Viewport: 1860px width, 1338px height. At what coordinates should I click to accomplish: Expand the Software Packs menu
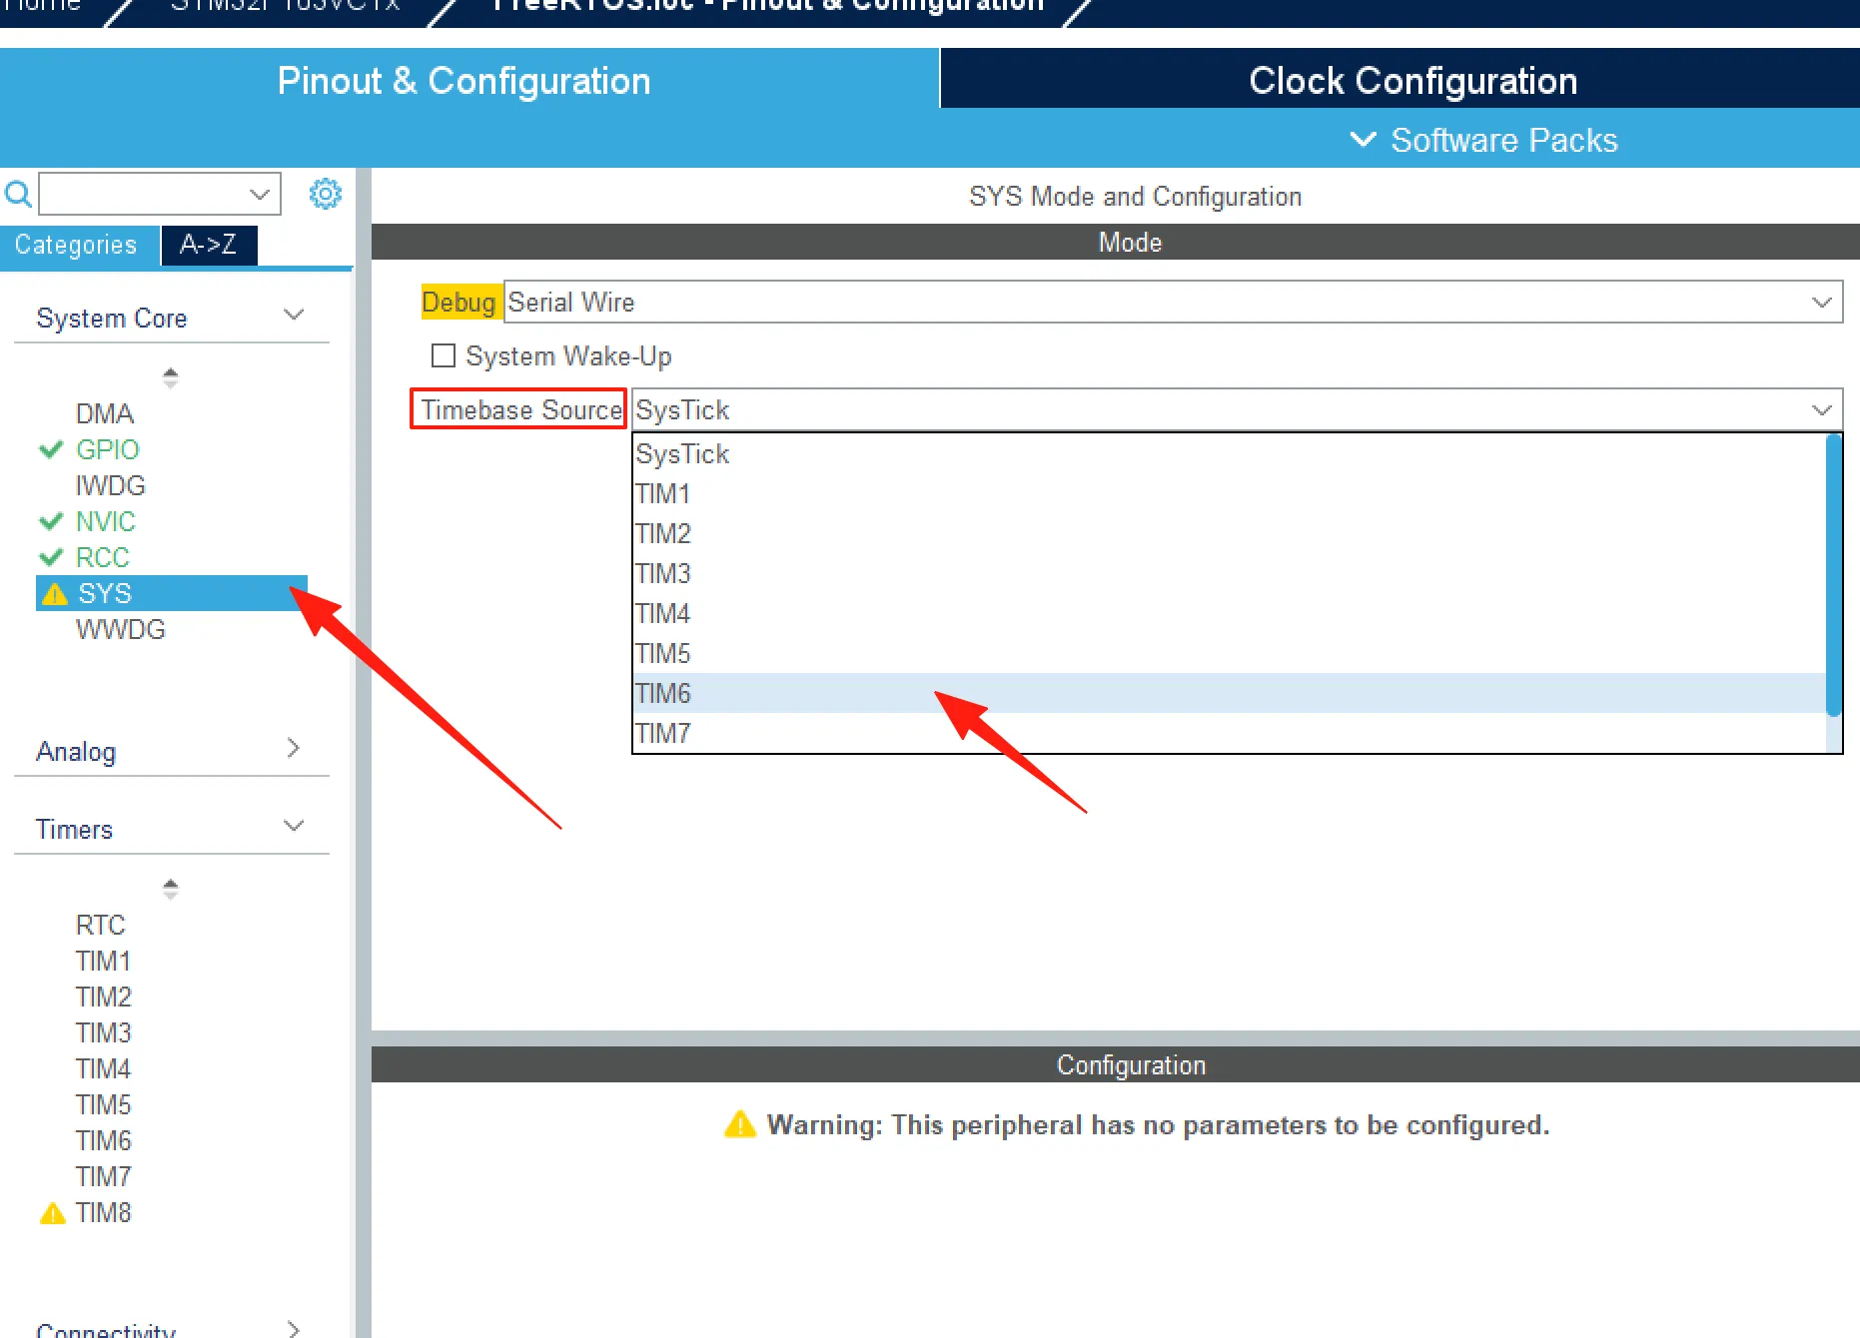[x=1484, y=140]
